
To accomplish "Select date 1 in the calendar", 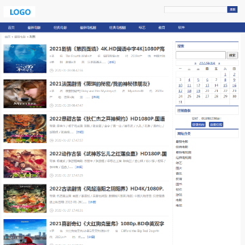I will click(x=225, y=74).
